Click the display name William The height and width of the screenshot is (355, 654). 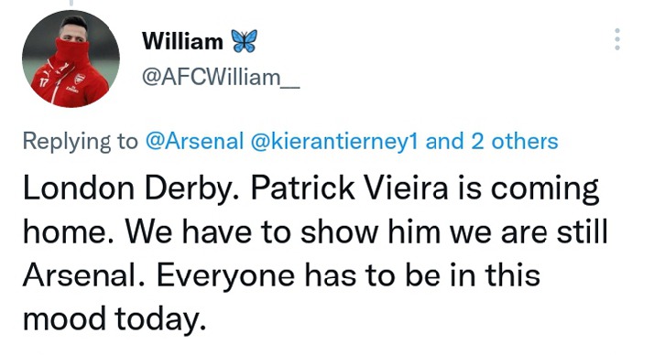tap(182, 41)
